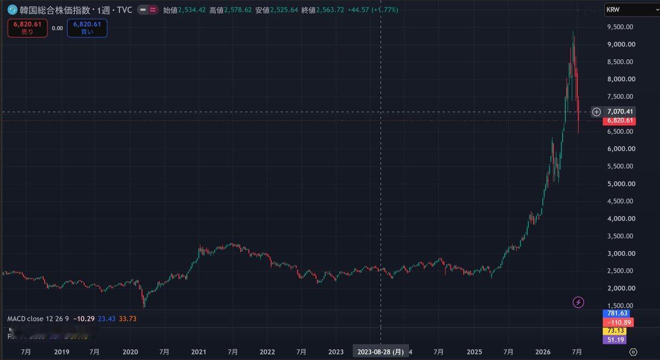Click the 2021 label on time axis
660x360 pixels.
point(199,351)
